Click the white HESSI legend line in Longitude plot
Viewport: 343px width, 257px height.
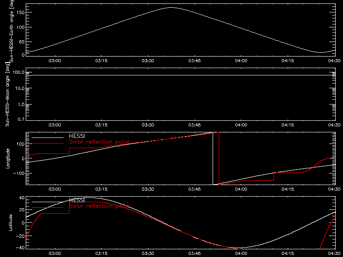(48, 137)
